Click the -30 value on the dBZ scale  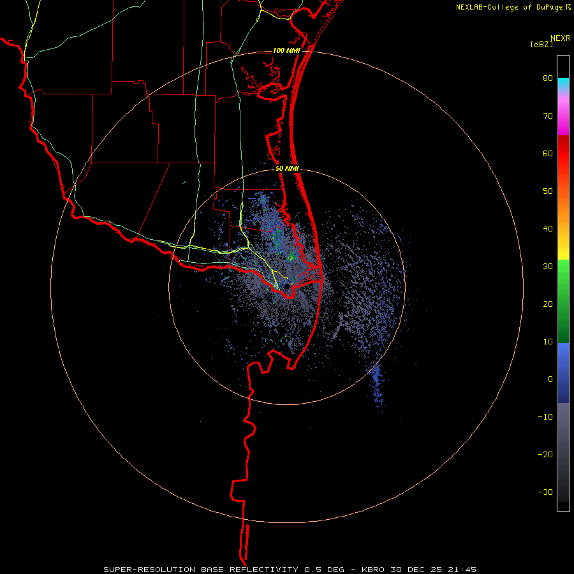coord(545,492)
